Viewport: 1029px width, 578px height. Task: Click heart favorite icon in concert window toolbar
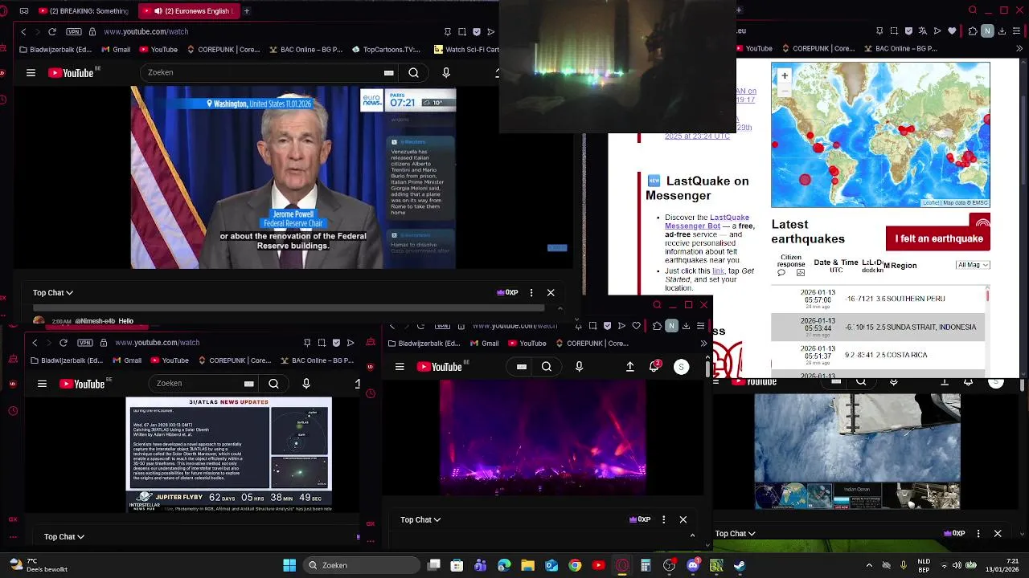click(x=636, y=326)
